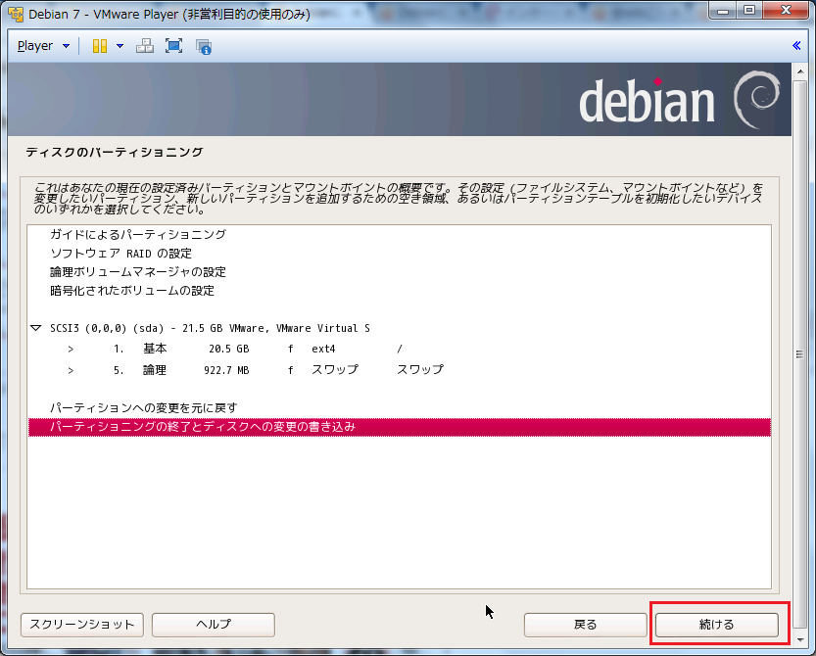
Task: Select undo changes to partitions entry
Action: [x=144, y=407]
